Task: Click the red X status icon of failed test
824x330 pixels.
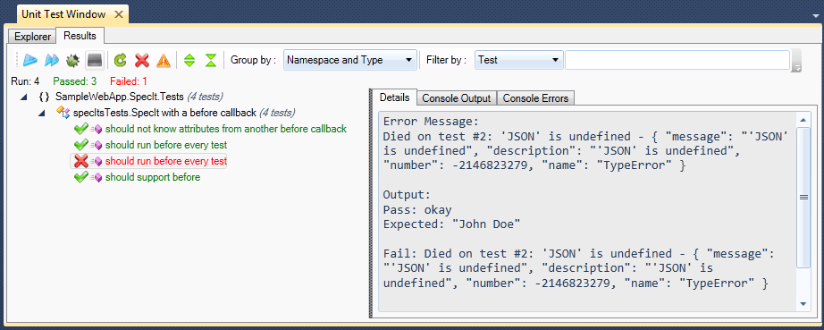Action: click(81, 161)
